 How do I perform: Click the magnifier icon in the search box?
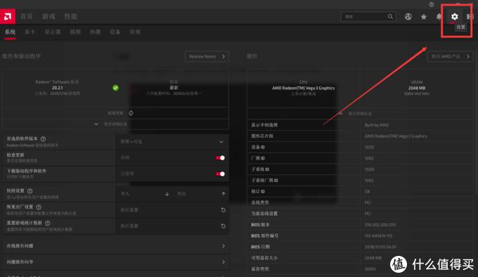390,16
